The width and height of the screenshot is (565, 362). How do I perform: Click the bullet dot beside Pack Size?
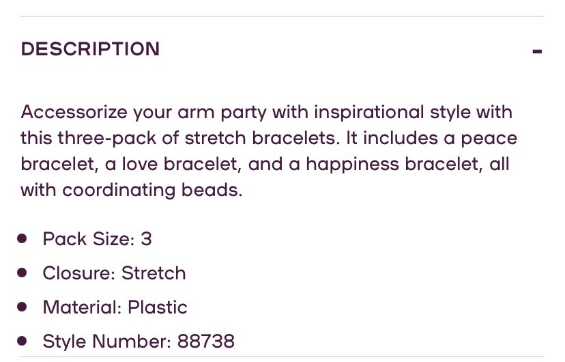tap(23, 238)
